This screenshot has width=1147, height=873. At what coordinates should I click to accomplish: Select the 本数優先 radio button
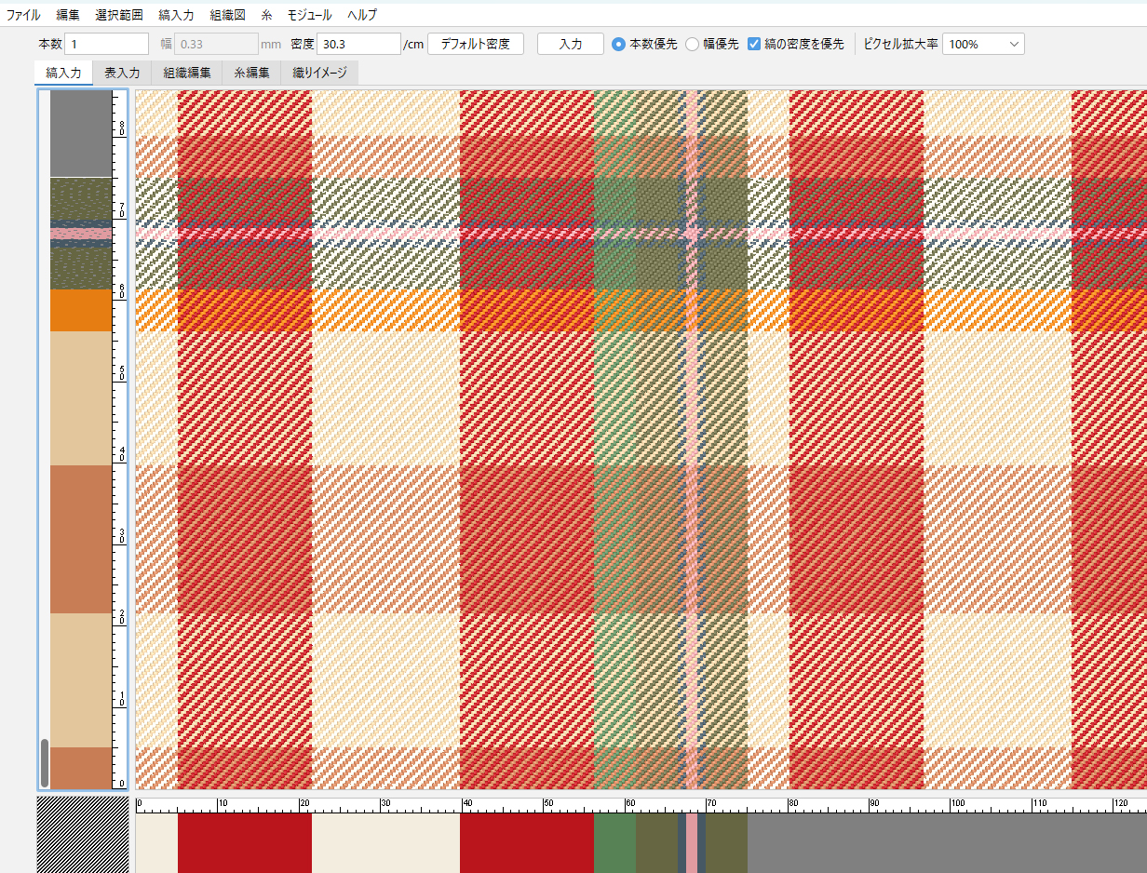coord(619,44)
